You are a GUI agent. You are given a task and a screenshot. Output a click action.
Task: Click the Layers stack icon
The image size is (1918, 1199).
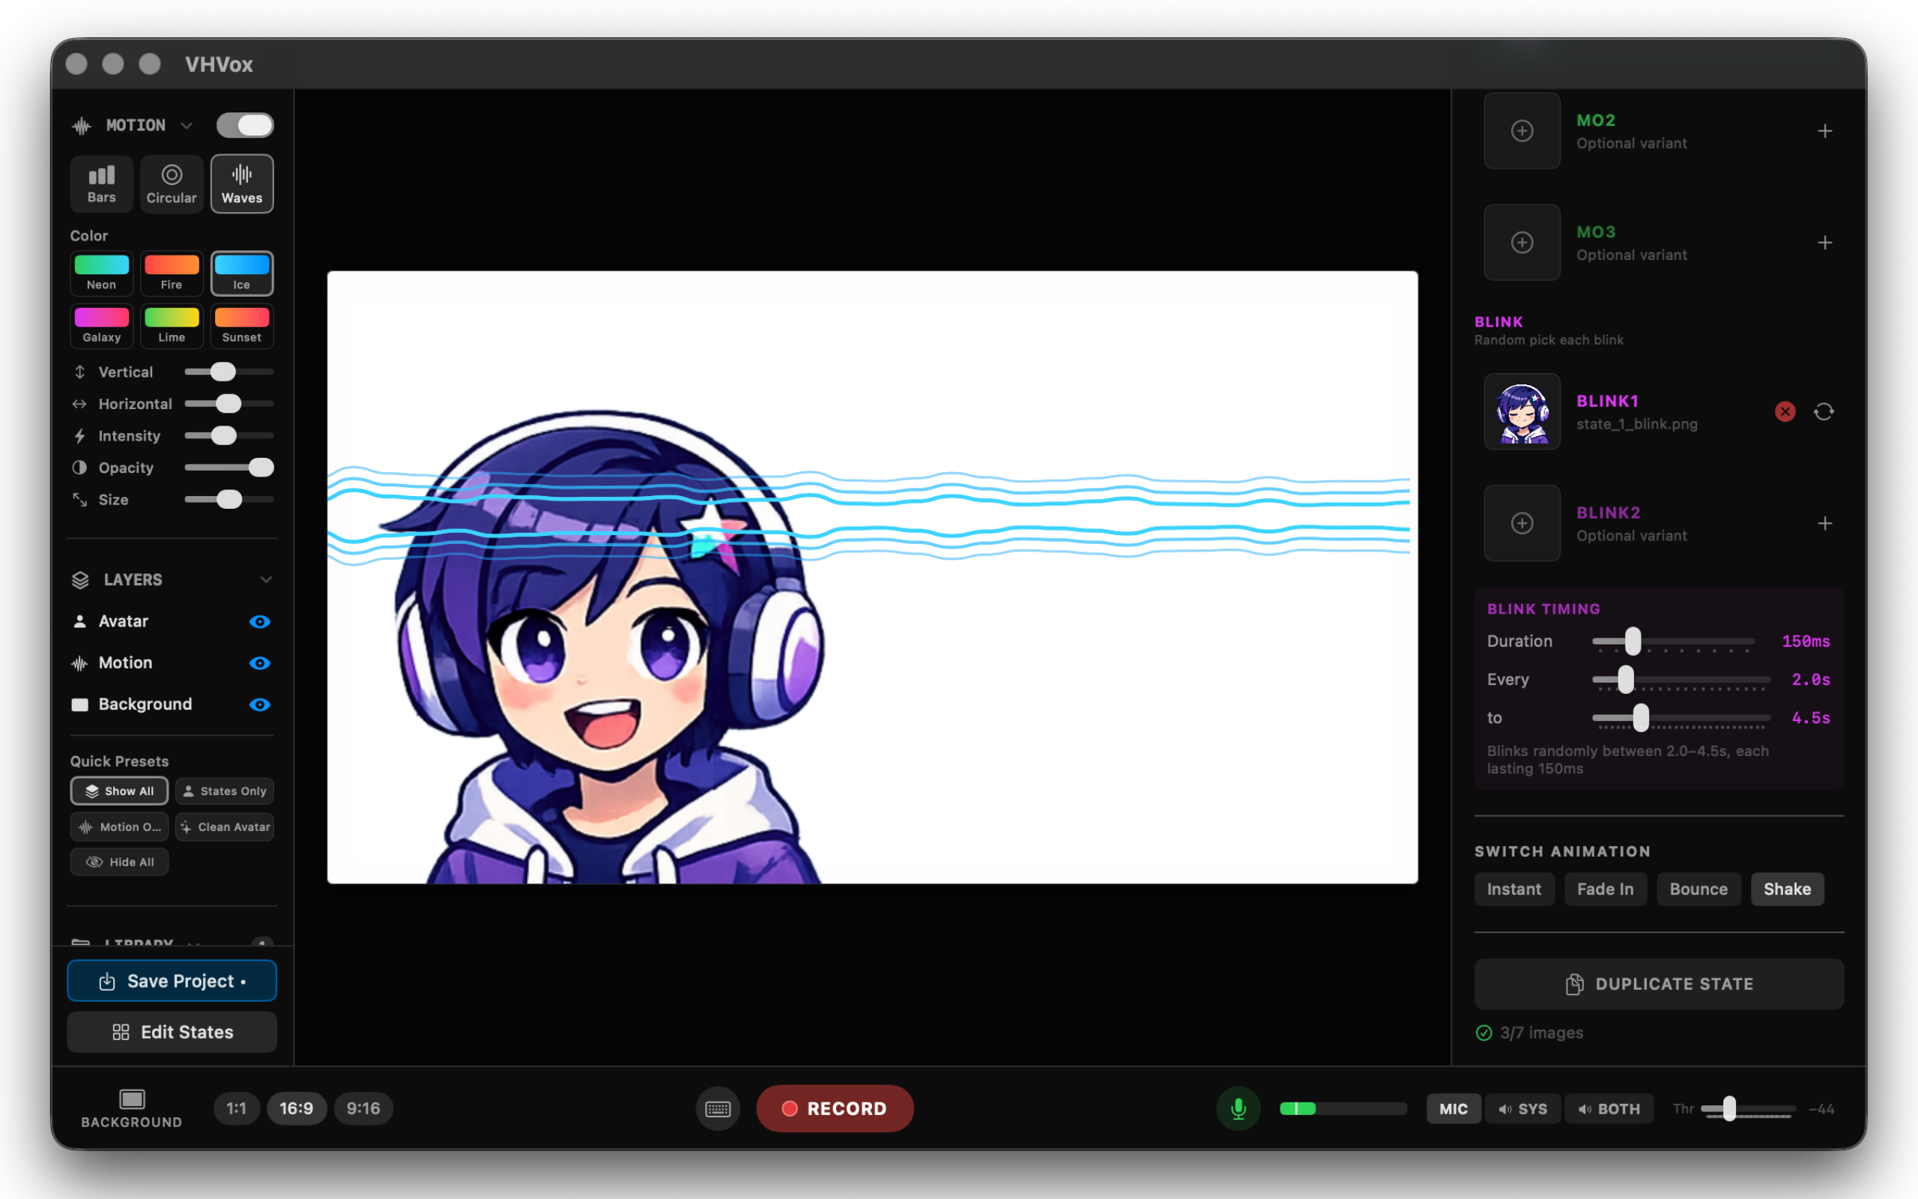pos(80,580)
